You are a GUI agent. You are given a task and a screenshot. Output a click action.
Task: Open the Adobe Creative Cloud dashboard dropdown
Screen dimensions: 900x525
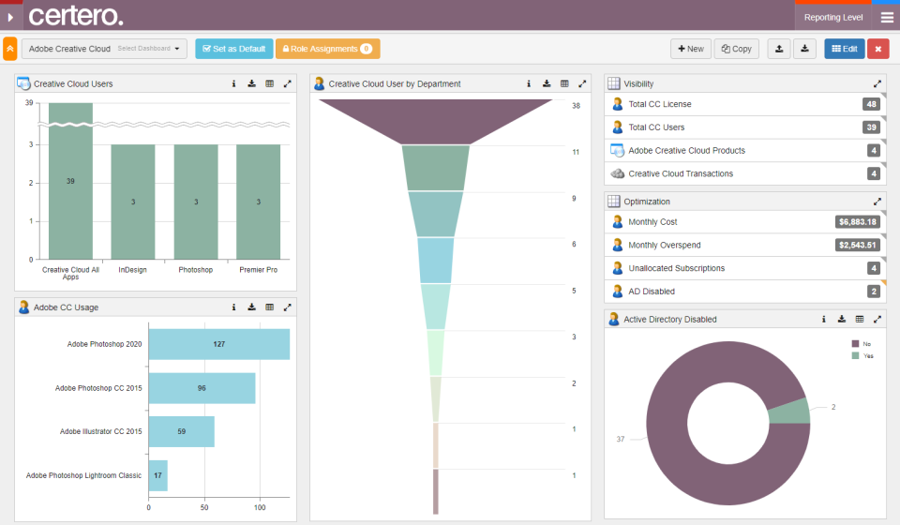click(x=104, y=49)
